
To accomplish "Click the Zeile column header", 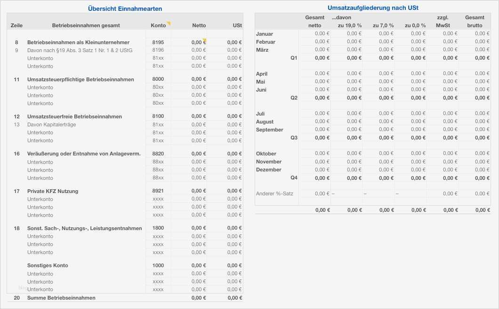I will (x=16, y=25).
